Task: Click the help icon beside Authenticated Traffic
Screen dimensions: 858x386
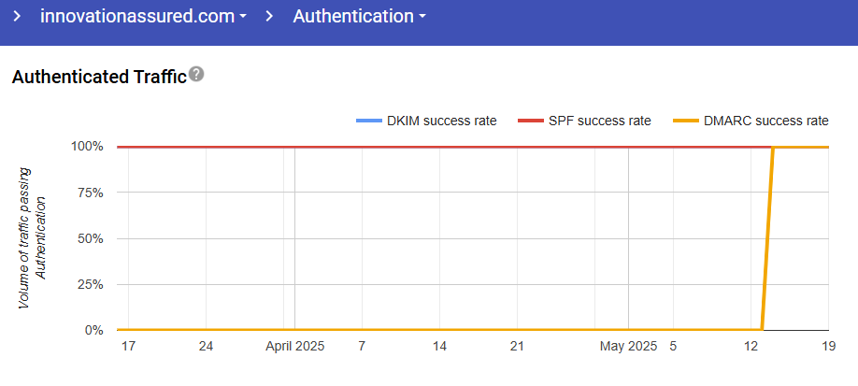Action: pyautogui.click(x=196, y=75)
